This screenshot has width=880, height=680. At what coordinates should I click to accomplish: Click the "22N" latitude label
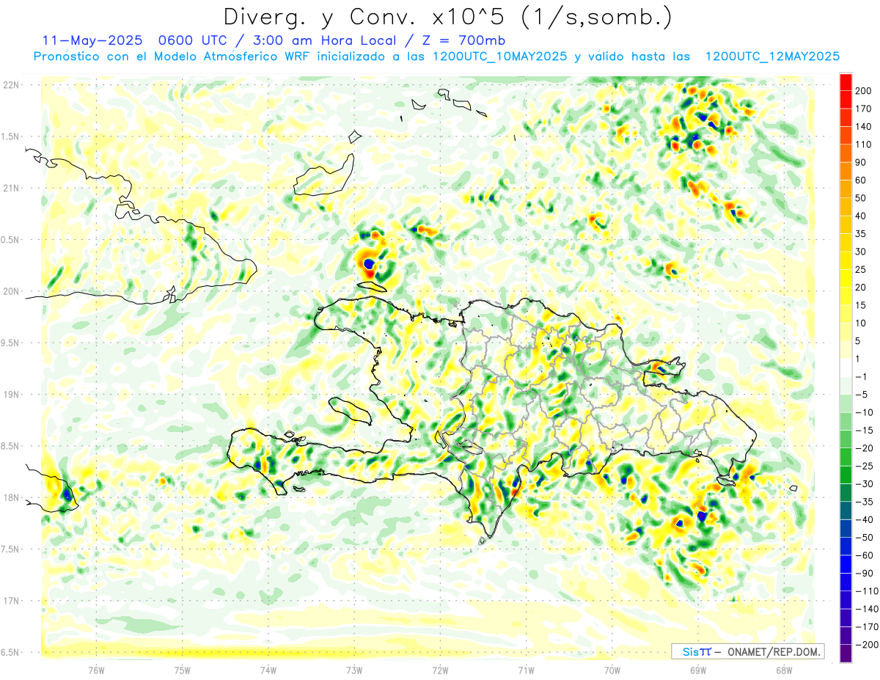tap(11, 85)
